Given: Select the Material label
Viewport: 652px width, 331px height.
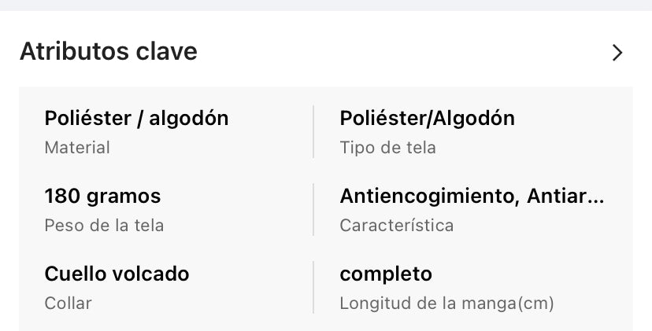Looking at the screenshot, I should pyautogui.click(x=77, y=147).
